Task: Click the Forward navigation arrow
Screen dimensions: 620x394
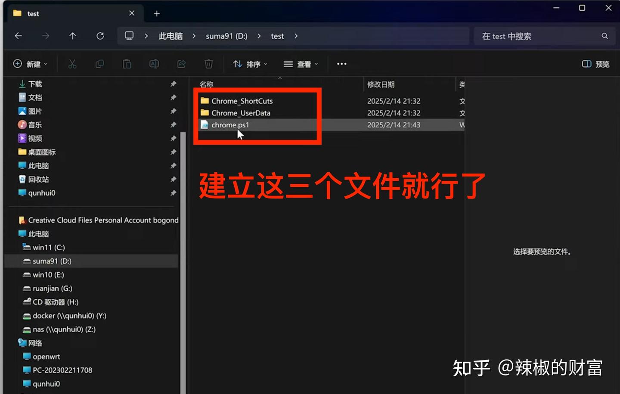Action: (45, 36)
